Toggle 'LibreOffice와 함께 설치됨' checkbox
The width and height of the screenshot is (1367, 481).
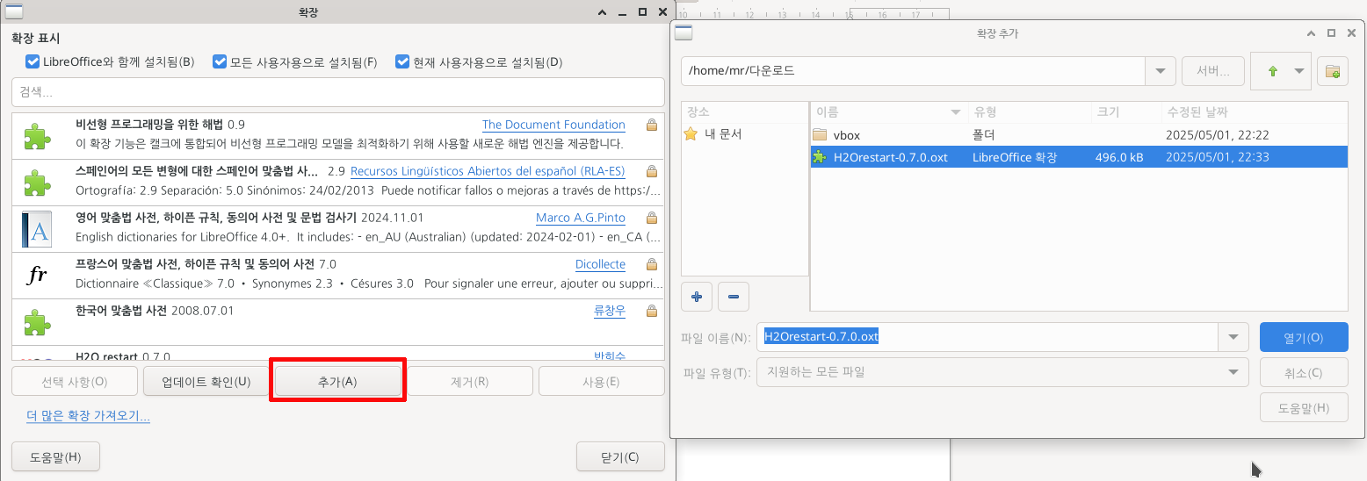(33, 61)
